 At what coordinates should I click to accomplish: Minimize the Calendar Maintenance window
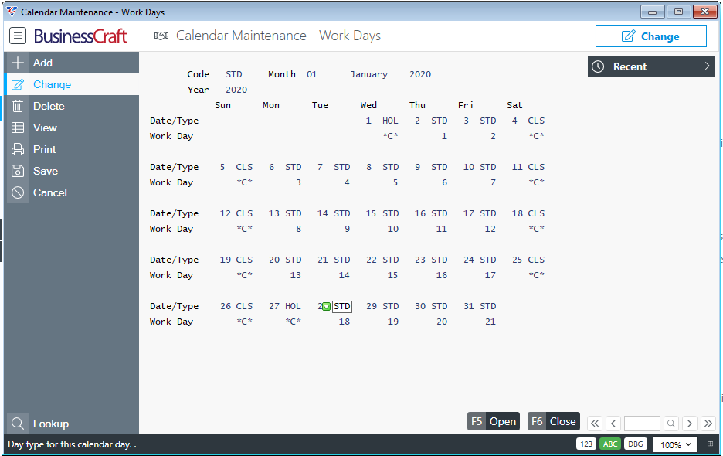pyautogui.click(x=652, y=12)
